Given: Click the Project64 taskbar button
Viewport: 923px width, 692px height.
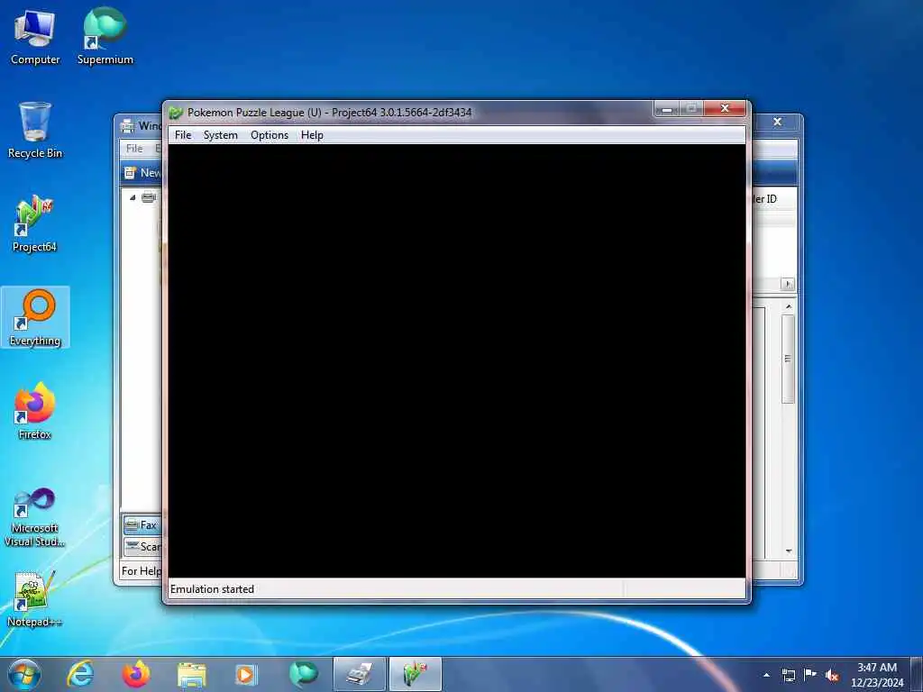Looking at the screenshot, I should point(415,674).
